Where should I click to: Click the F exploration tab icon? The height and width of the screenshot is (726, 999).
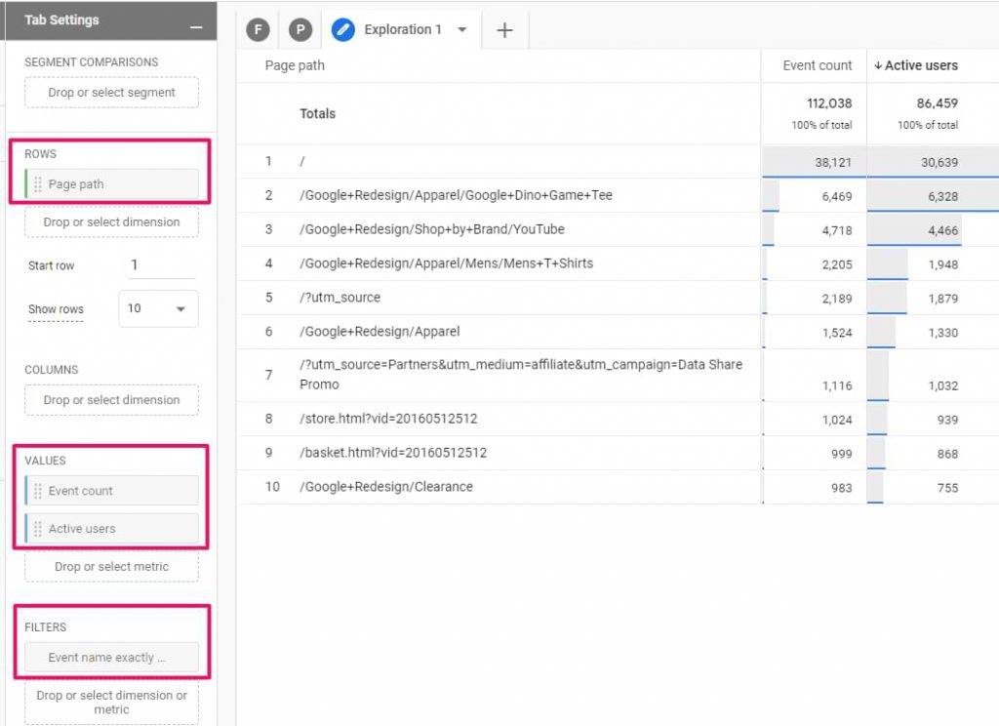pos(258,29)
